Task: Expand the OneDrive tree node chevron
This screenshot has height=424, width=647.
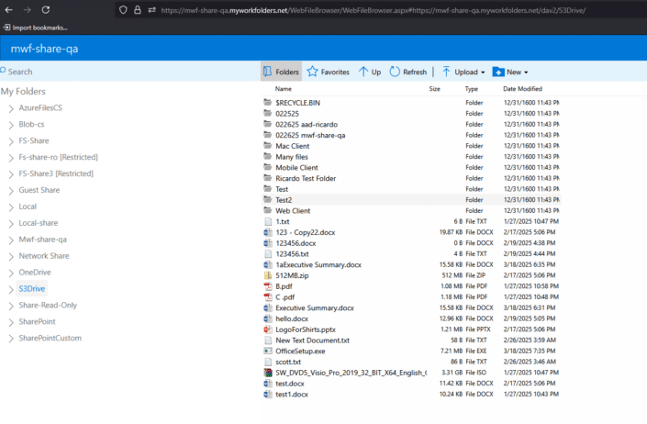Action: click(10, 273)
